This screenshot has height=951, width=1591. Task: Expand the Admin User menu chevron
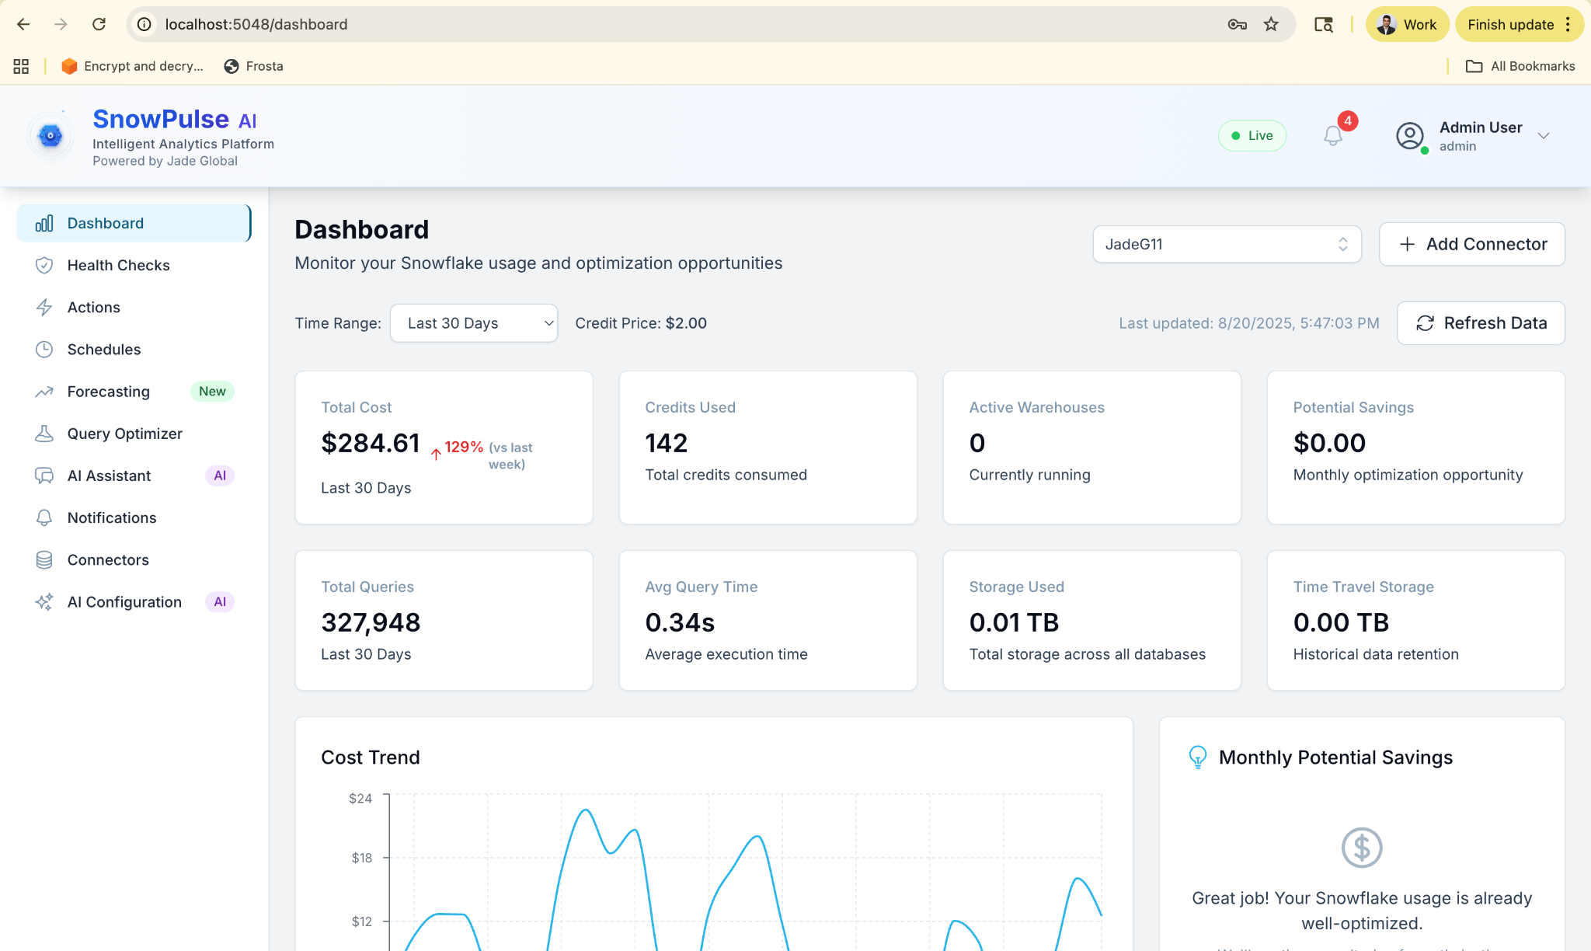pos(1544,136)
